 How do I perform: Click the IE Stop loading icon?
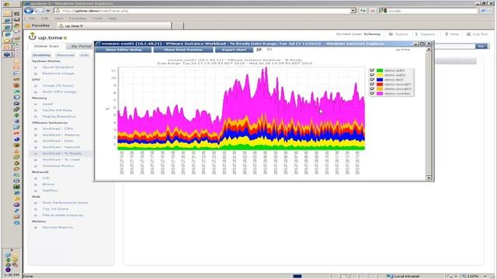point(373,11)
